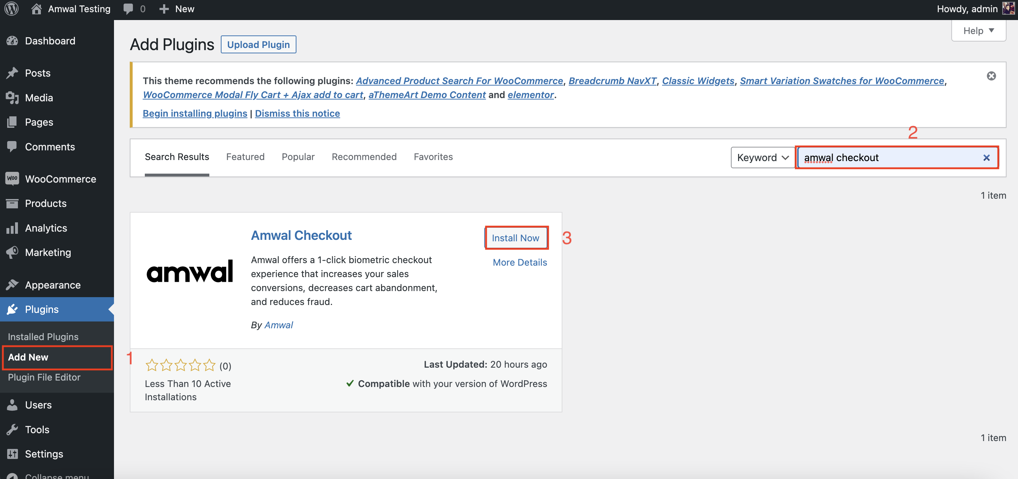Open the New content menu
This screenshot has height=479, width=1018.
click(177, 9)
